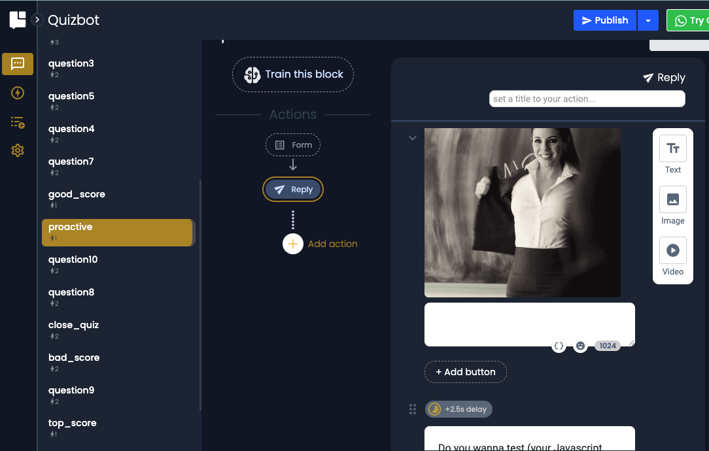Click the woman image thumbnail
This screenshot has height=451, width=709.
[x=522, y=212]
